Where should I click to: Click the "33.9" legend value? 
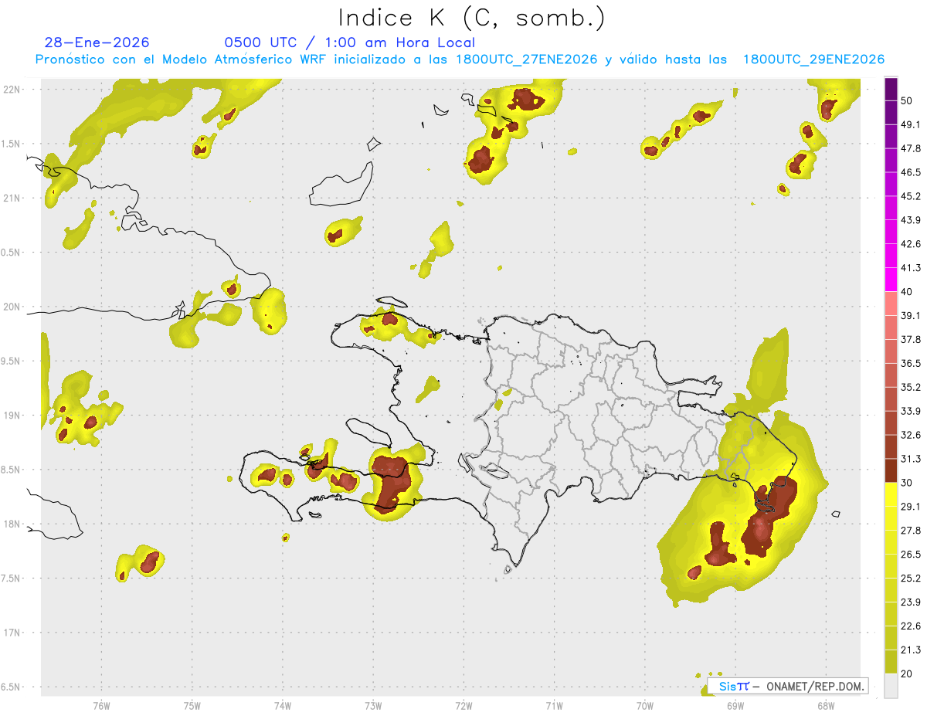(x=910, y=411)
